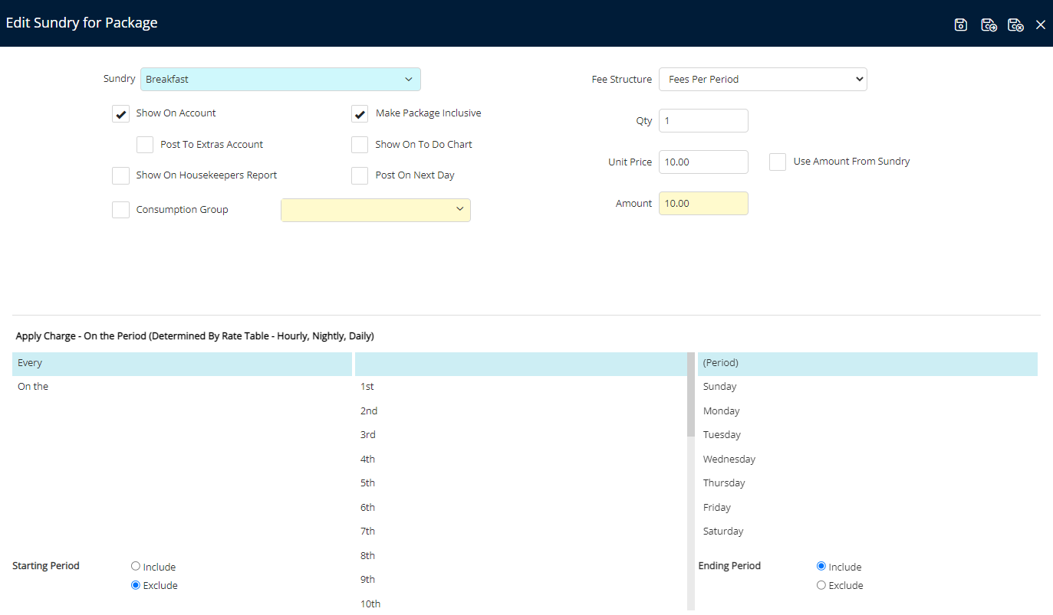Viewport: 1053px width, 615px height.
Task: Select 7th in the ordinal list
Action: pos(521,532)
